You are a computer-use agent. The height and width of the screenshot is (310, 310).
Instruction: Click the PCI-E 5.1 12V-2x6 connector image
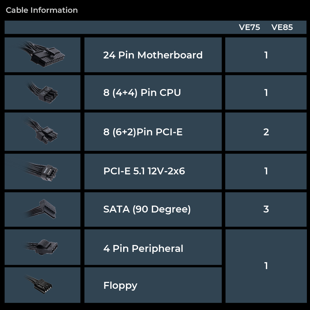click(x=43, y=171)
